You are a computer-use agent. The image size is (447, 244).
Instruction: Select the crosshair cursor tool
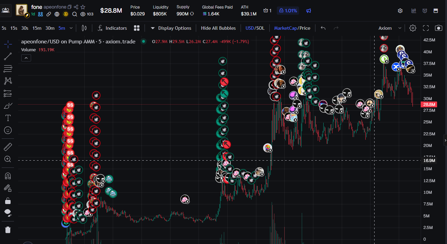click(x=8, y=44)
